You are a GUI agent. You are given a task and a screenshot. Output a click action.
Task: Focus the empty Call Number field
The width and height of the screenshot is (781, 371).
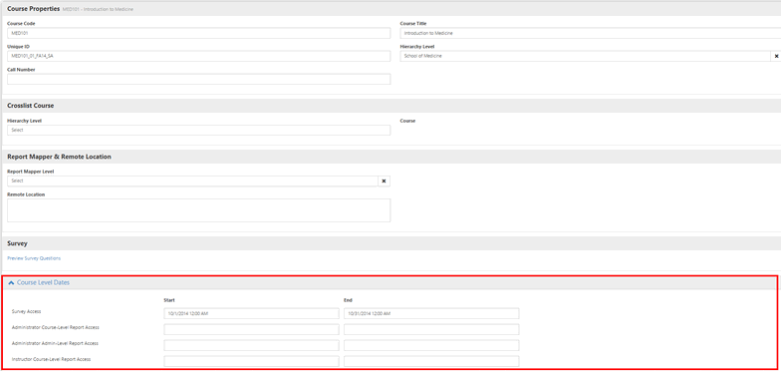199,80
